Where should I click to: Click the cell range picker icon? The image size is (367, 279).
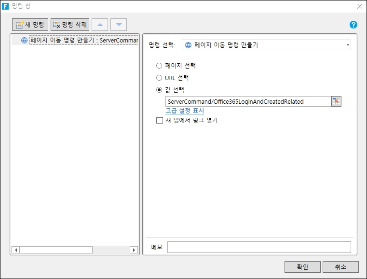[x=336, y=101]
